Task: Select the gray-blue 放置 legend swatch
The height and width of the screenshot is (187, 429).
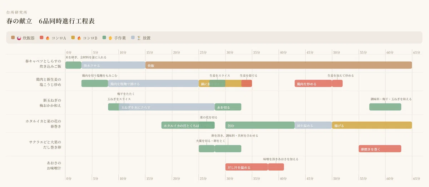Action: click(x=133, y=37)
